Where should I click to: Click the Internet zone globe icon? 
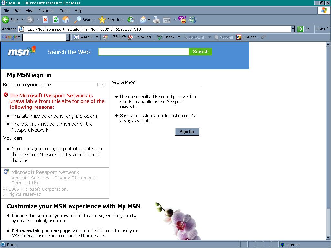(x=282, y=245)
